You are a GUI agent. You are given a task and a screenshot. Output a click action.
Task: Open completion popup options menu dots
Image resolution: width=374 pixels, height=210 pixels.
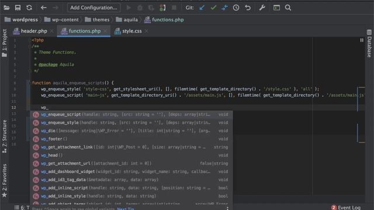(x=227, y=208)
